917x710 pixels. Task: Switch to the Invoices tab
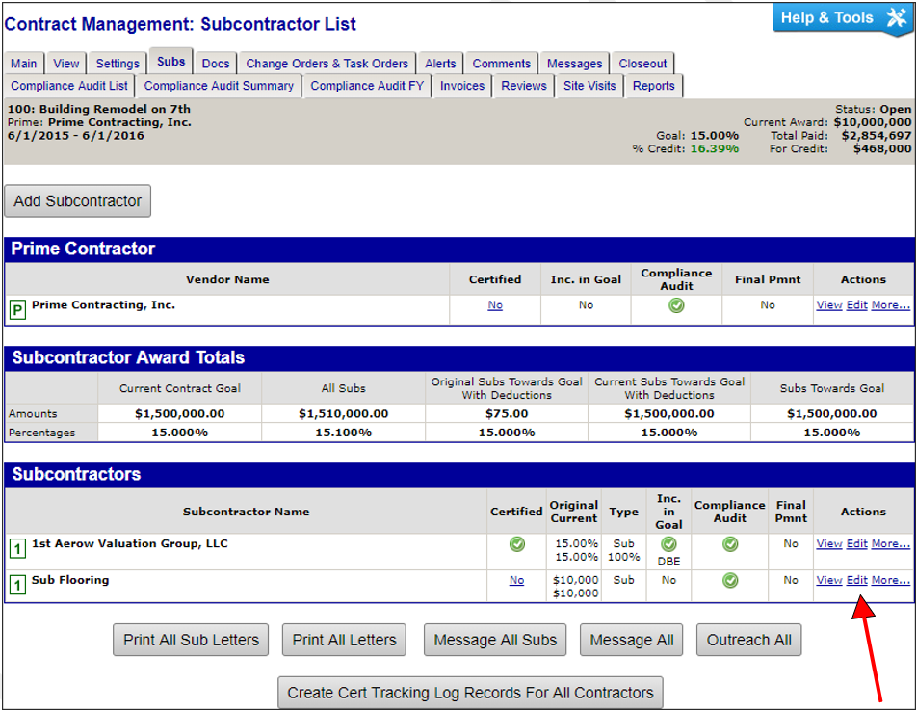coord(462,86)
